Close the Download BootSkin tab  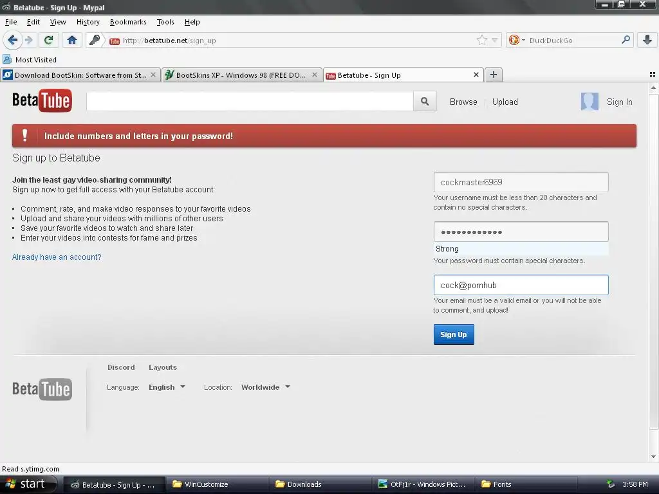point(153,75)
